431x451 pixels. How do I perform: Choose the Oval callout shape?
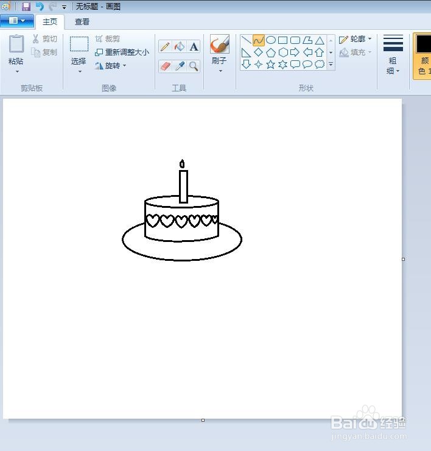coord(307,64)
